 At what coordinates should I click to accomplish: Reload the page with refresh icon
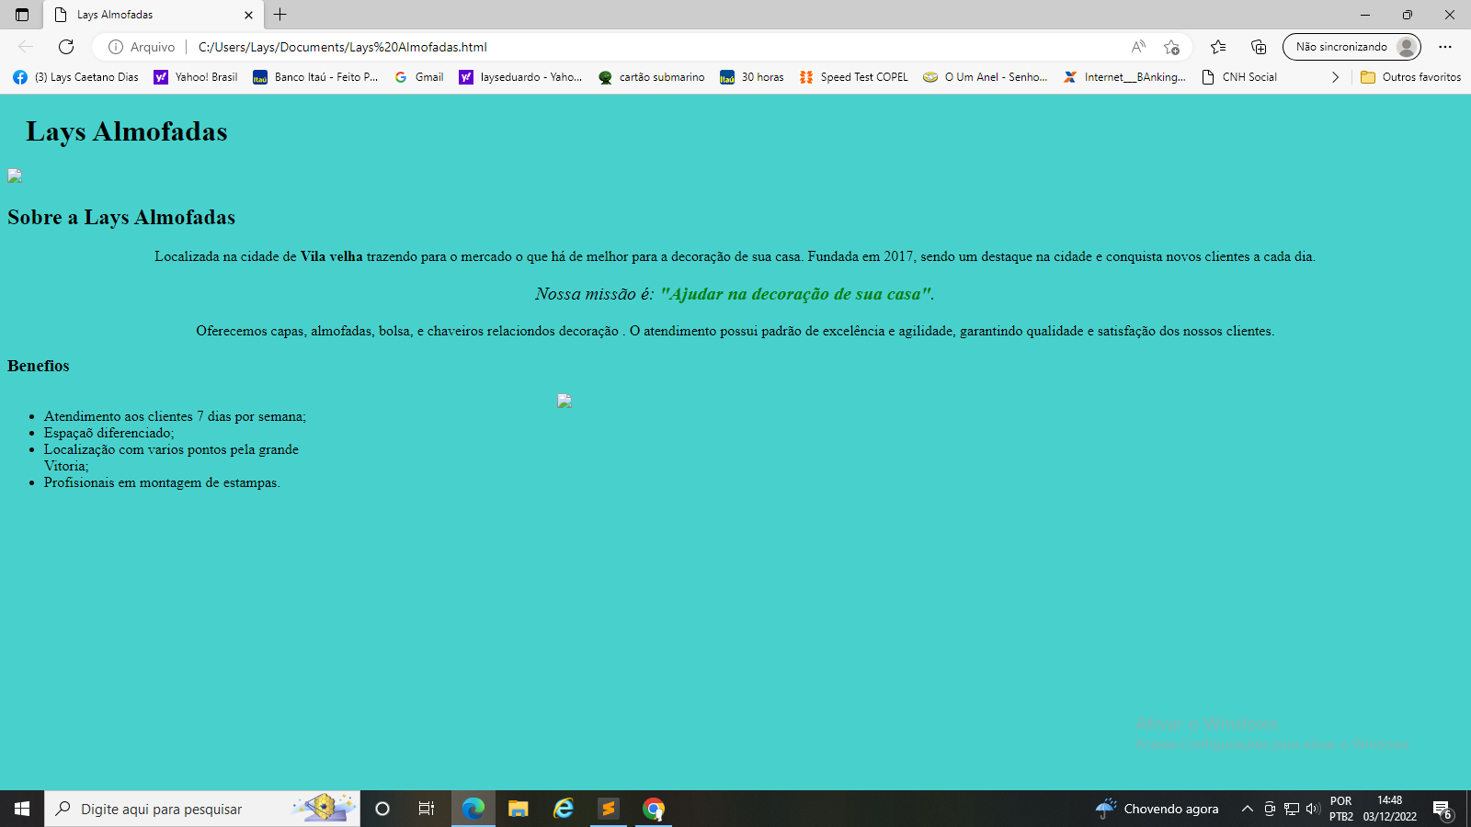pyautogui.click(x=66, y=47)
